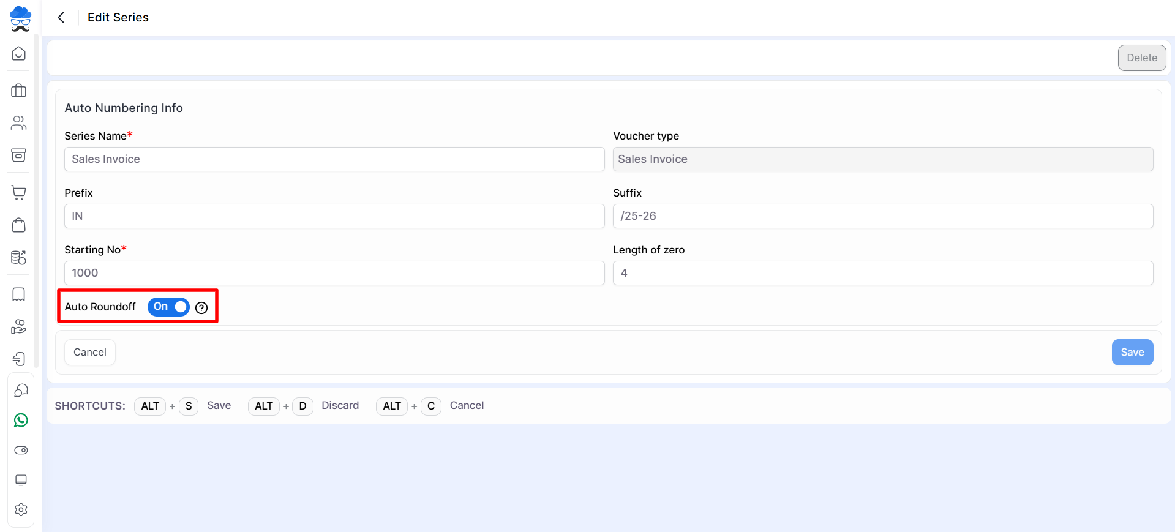
Task: Click the help icon next to Auto Roundoff
Action: [x=201, y=308]
